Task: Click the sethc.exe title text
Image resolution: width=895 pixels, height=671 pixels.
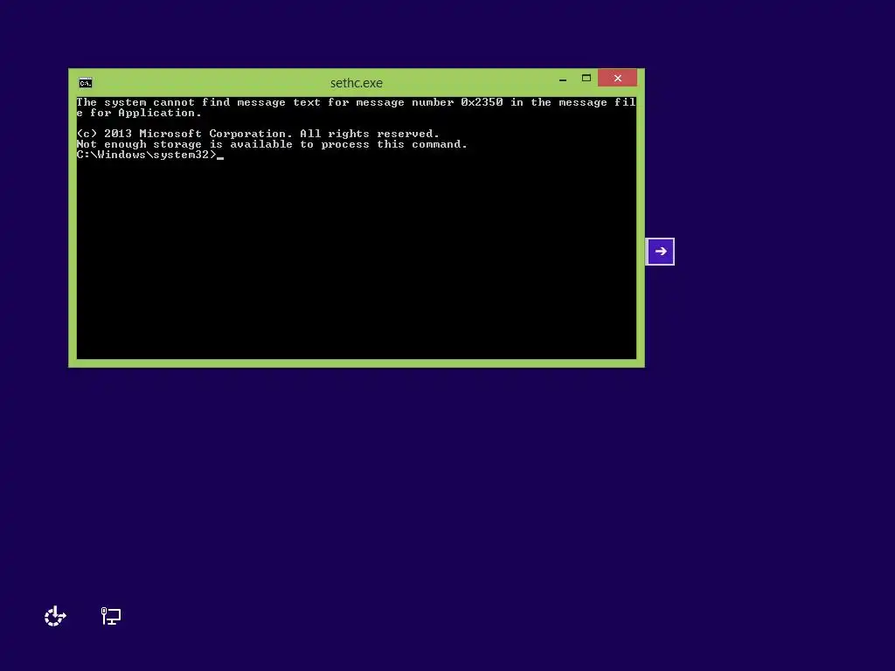Action: click(357, 83)
